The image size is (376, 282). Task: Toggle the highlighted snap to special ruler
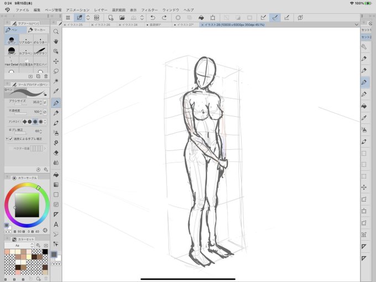point(275,18)
